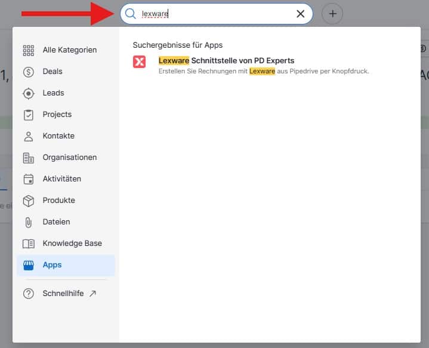
Task: Select the highlighted Apps category
Action: tap(66, 265)
